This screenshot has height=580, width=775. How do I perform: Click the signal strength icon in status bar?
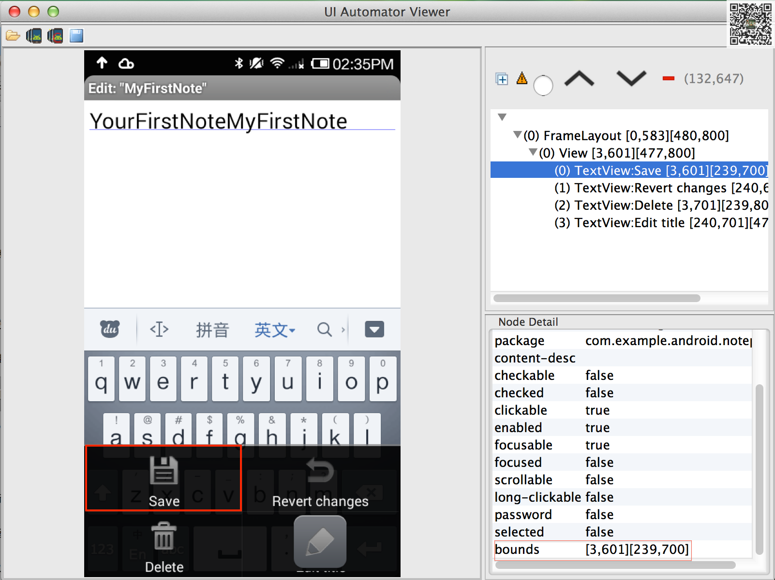tap(297, 64)
